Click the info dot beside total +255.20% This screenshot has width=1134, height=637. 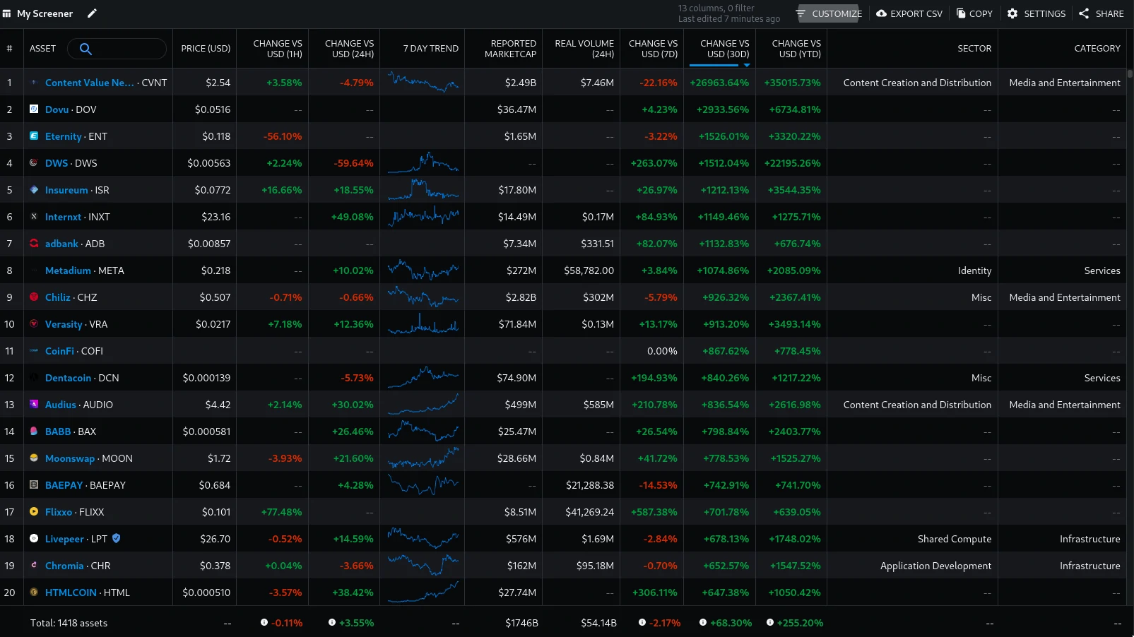[x=770, y=623]
